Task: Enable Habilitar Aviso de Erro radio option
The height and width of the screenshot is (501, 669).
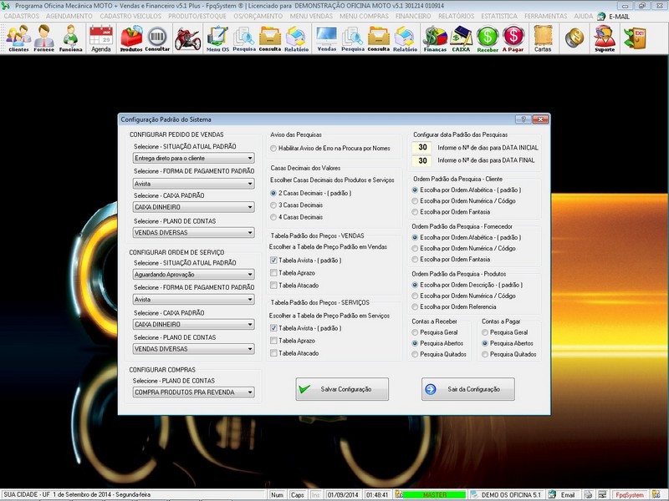Action: coord(274,148)
